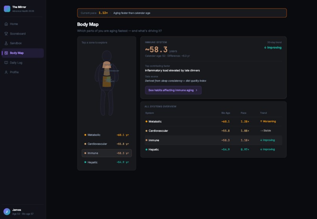Click the Metabolic row in systems overview
The image size is (317, 219).
point(213,121)
